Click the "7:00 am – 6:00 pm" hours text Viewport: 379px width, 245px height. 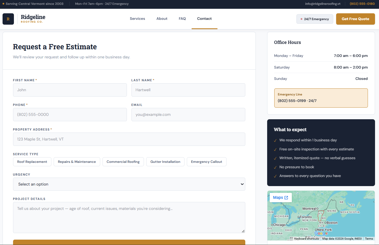351,56
